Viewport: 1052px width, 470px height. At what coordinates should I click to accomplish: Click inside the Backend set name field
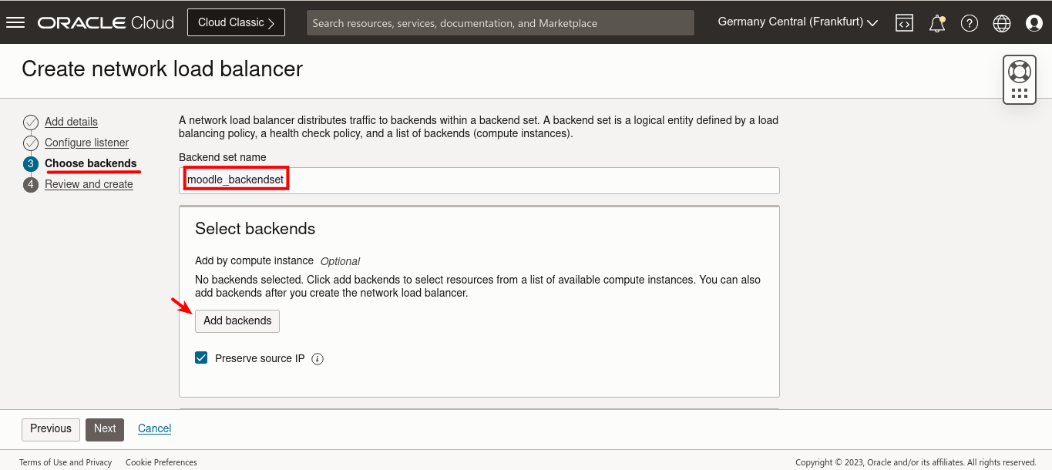(x=478, y=180)
